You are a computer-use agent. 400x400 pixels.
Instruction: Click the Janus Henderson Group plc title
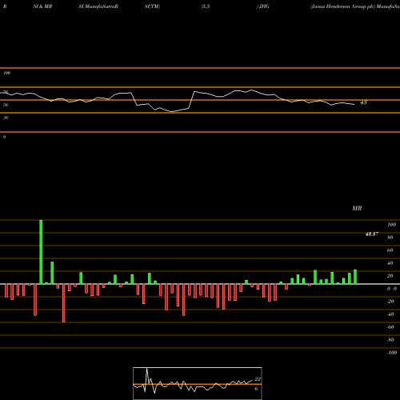click(x=342, y=6)
